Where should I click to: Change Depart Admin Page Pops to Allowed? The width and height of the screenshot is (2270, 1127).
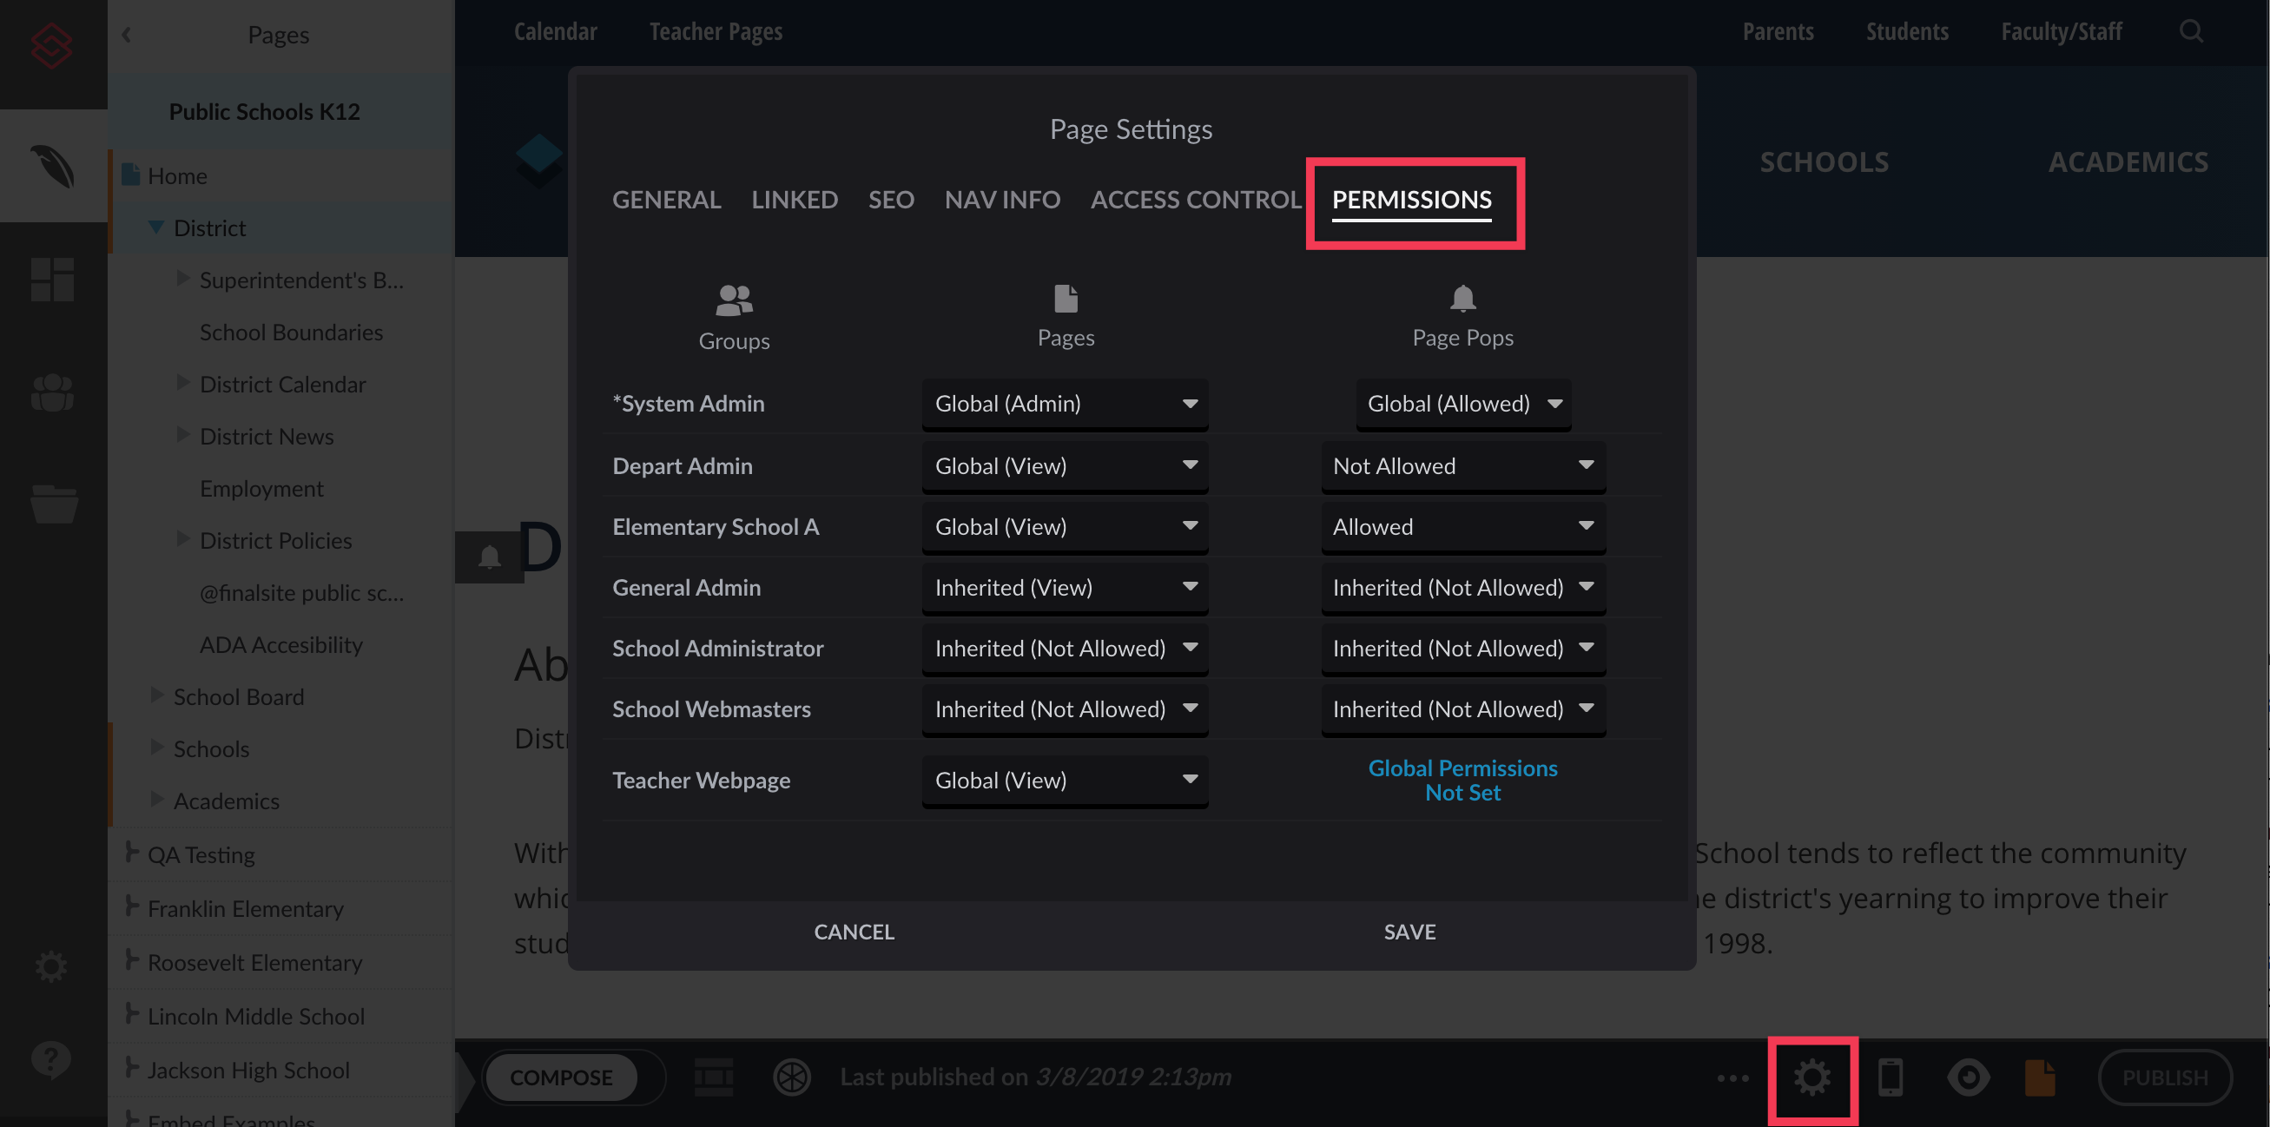pos(1462,466)
